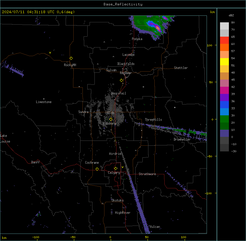Click the 2024/07/11 04:31:18 UTC timestamp
This screenshot has height=241, width=246.
click(x=28, y=12)
